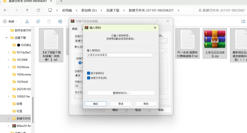Open the 新建 dropdown menu
This screenshot has height=133, width=247.
point(10,21)
